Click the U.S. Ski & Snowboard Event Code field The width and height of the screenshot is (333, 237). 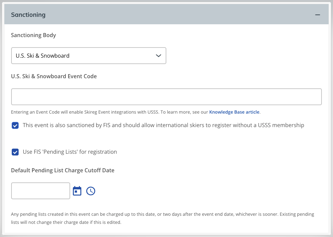(166, 97)
